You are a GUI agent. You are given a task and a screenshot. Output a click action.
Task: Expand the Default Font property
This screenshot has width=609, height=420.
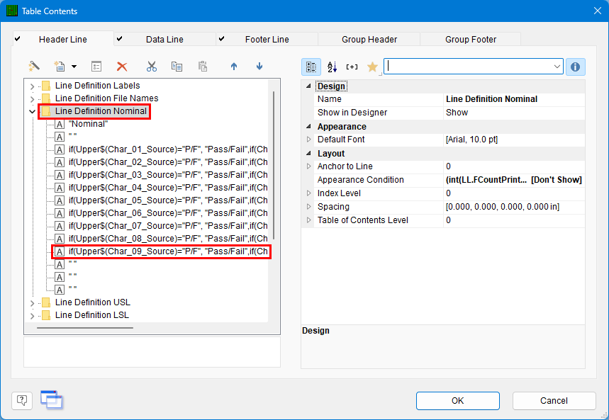tap(309, 140)
